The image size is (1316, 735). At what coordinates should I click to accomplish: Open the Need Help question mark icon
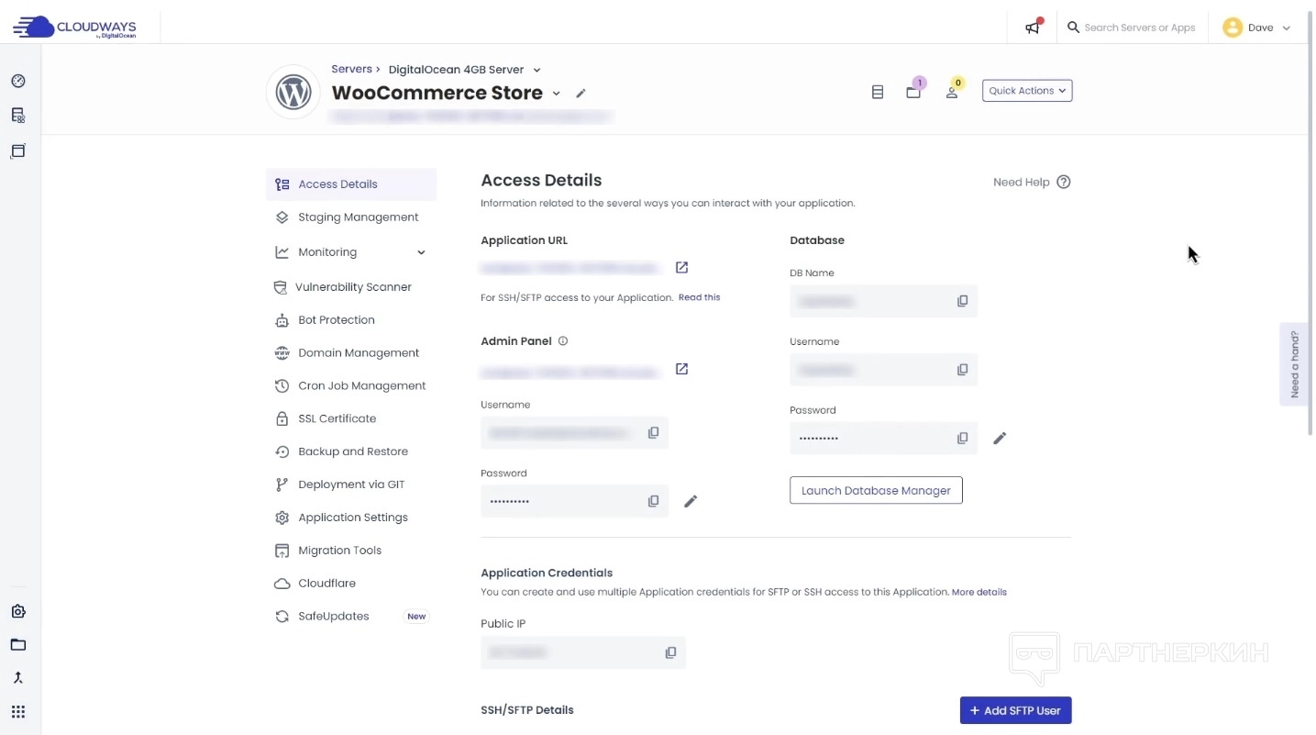pos(1063,182)
